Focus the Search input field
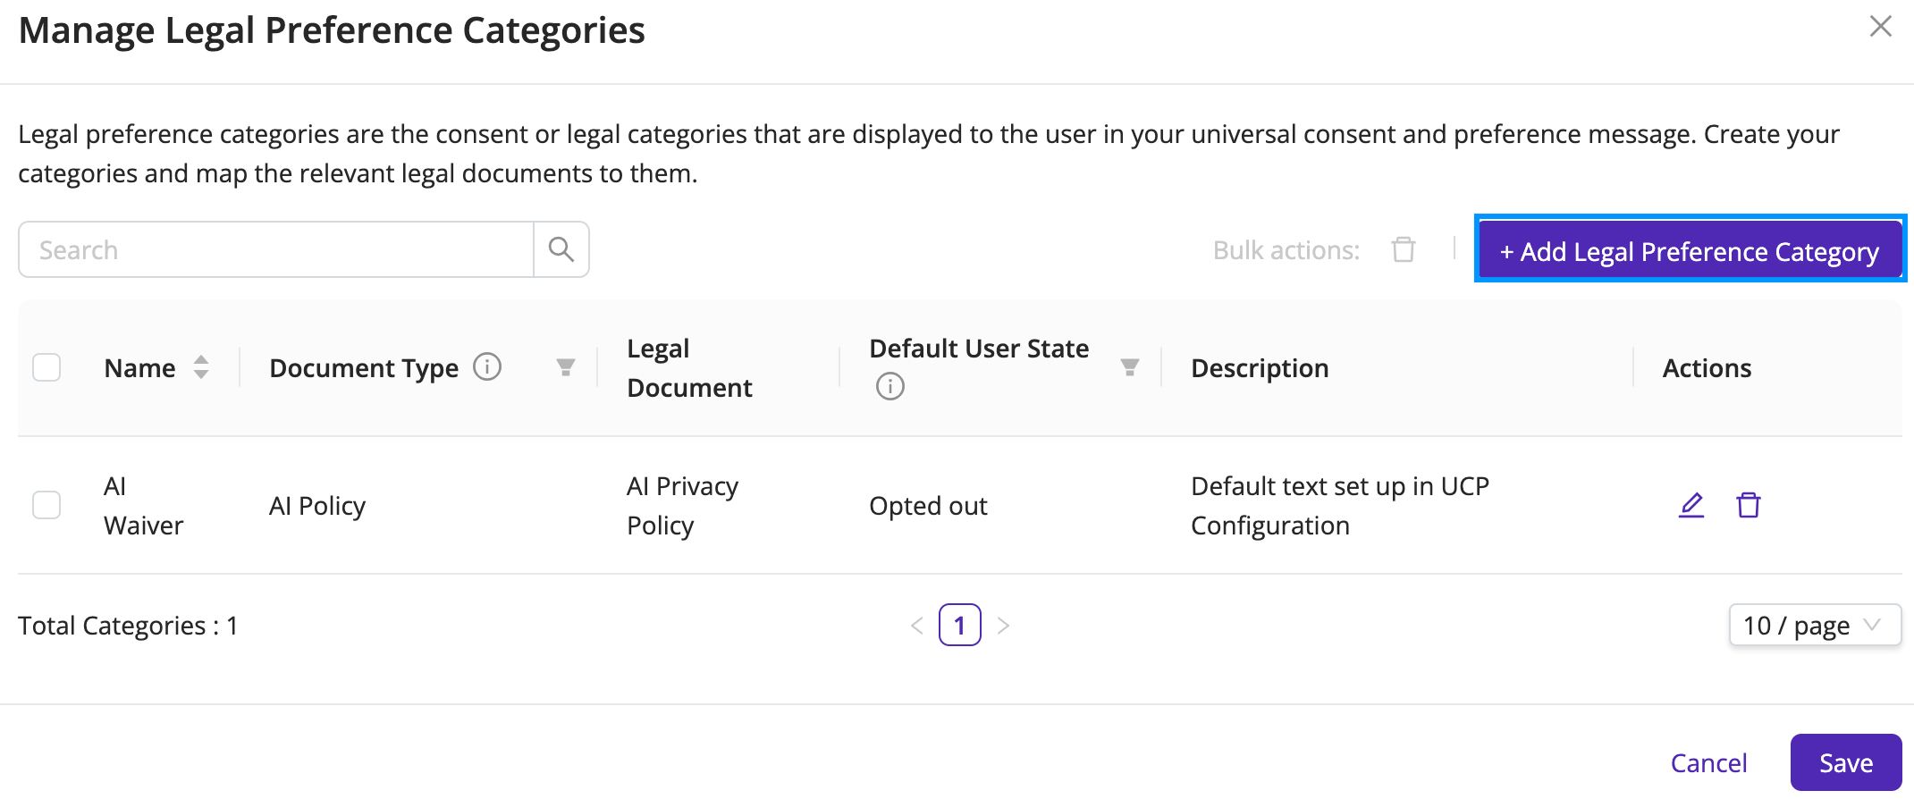The width and height of the screenshot is (1914, 799). pos(276,249)
